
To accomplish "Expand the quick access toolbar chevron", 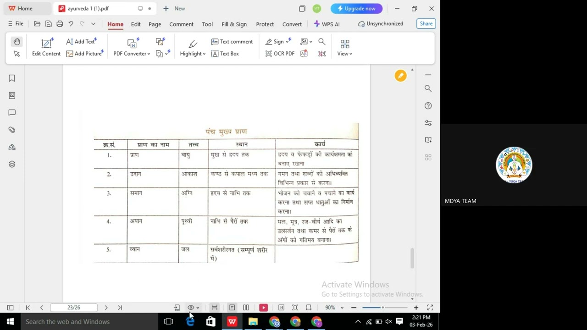I will pyautogui.click(x=93, y=24).
